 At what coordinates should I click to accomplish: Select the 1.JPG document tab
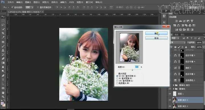pos(26,12)
